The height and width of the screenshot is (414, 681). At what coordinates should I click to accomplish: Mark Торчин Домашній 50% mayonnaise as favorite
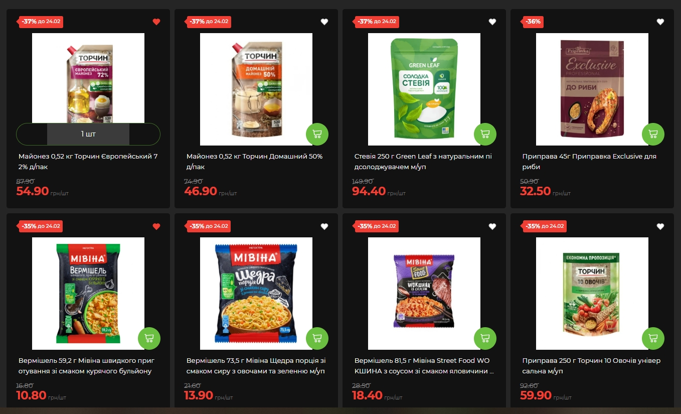(x=324, y=22)
